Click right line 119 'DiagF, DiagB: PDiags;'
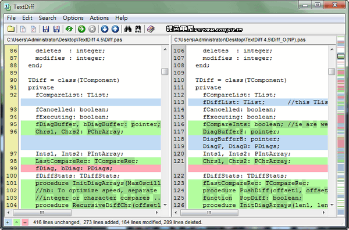 click(241, 146)
